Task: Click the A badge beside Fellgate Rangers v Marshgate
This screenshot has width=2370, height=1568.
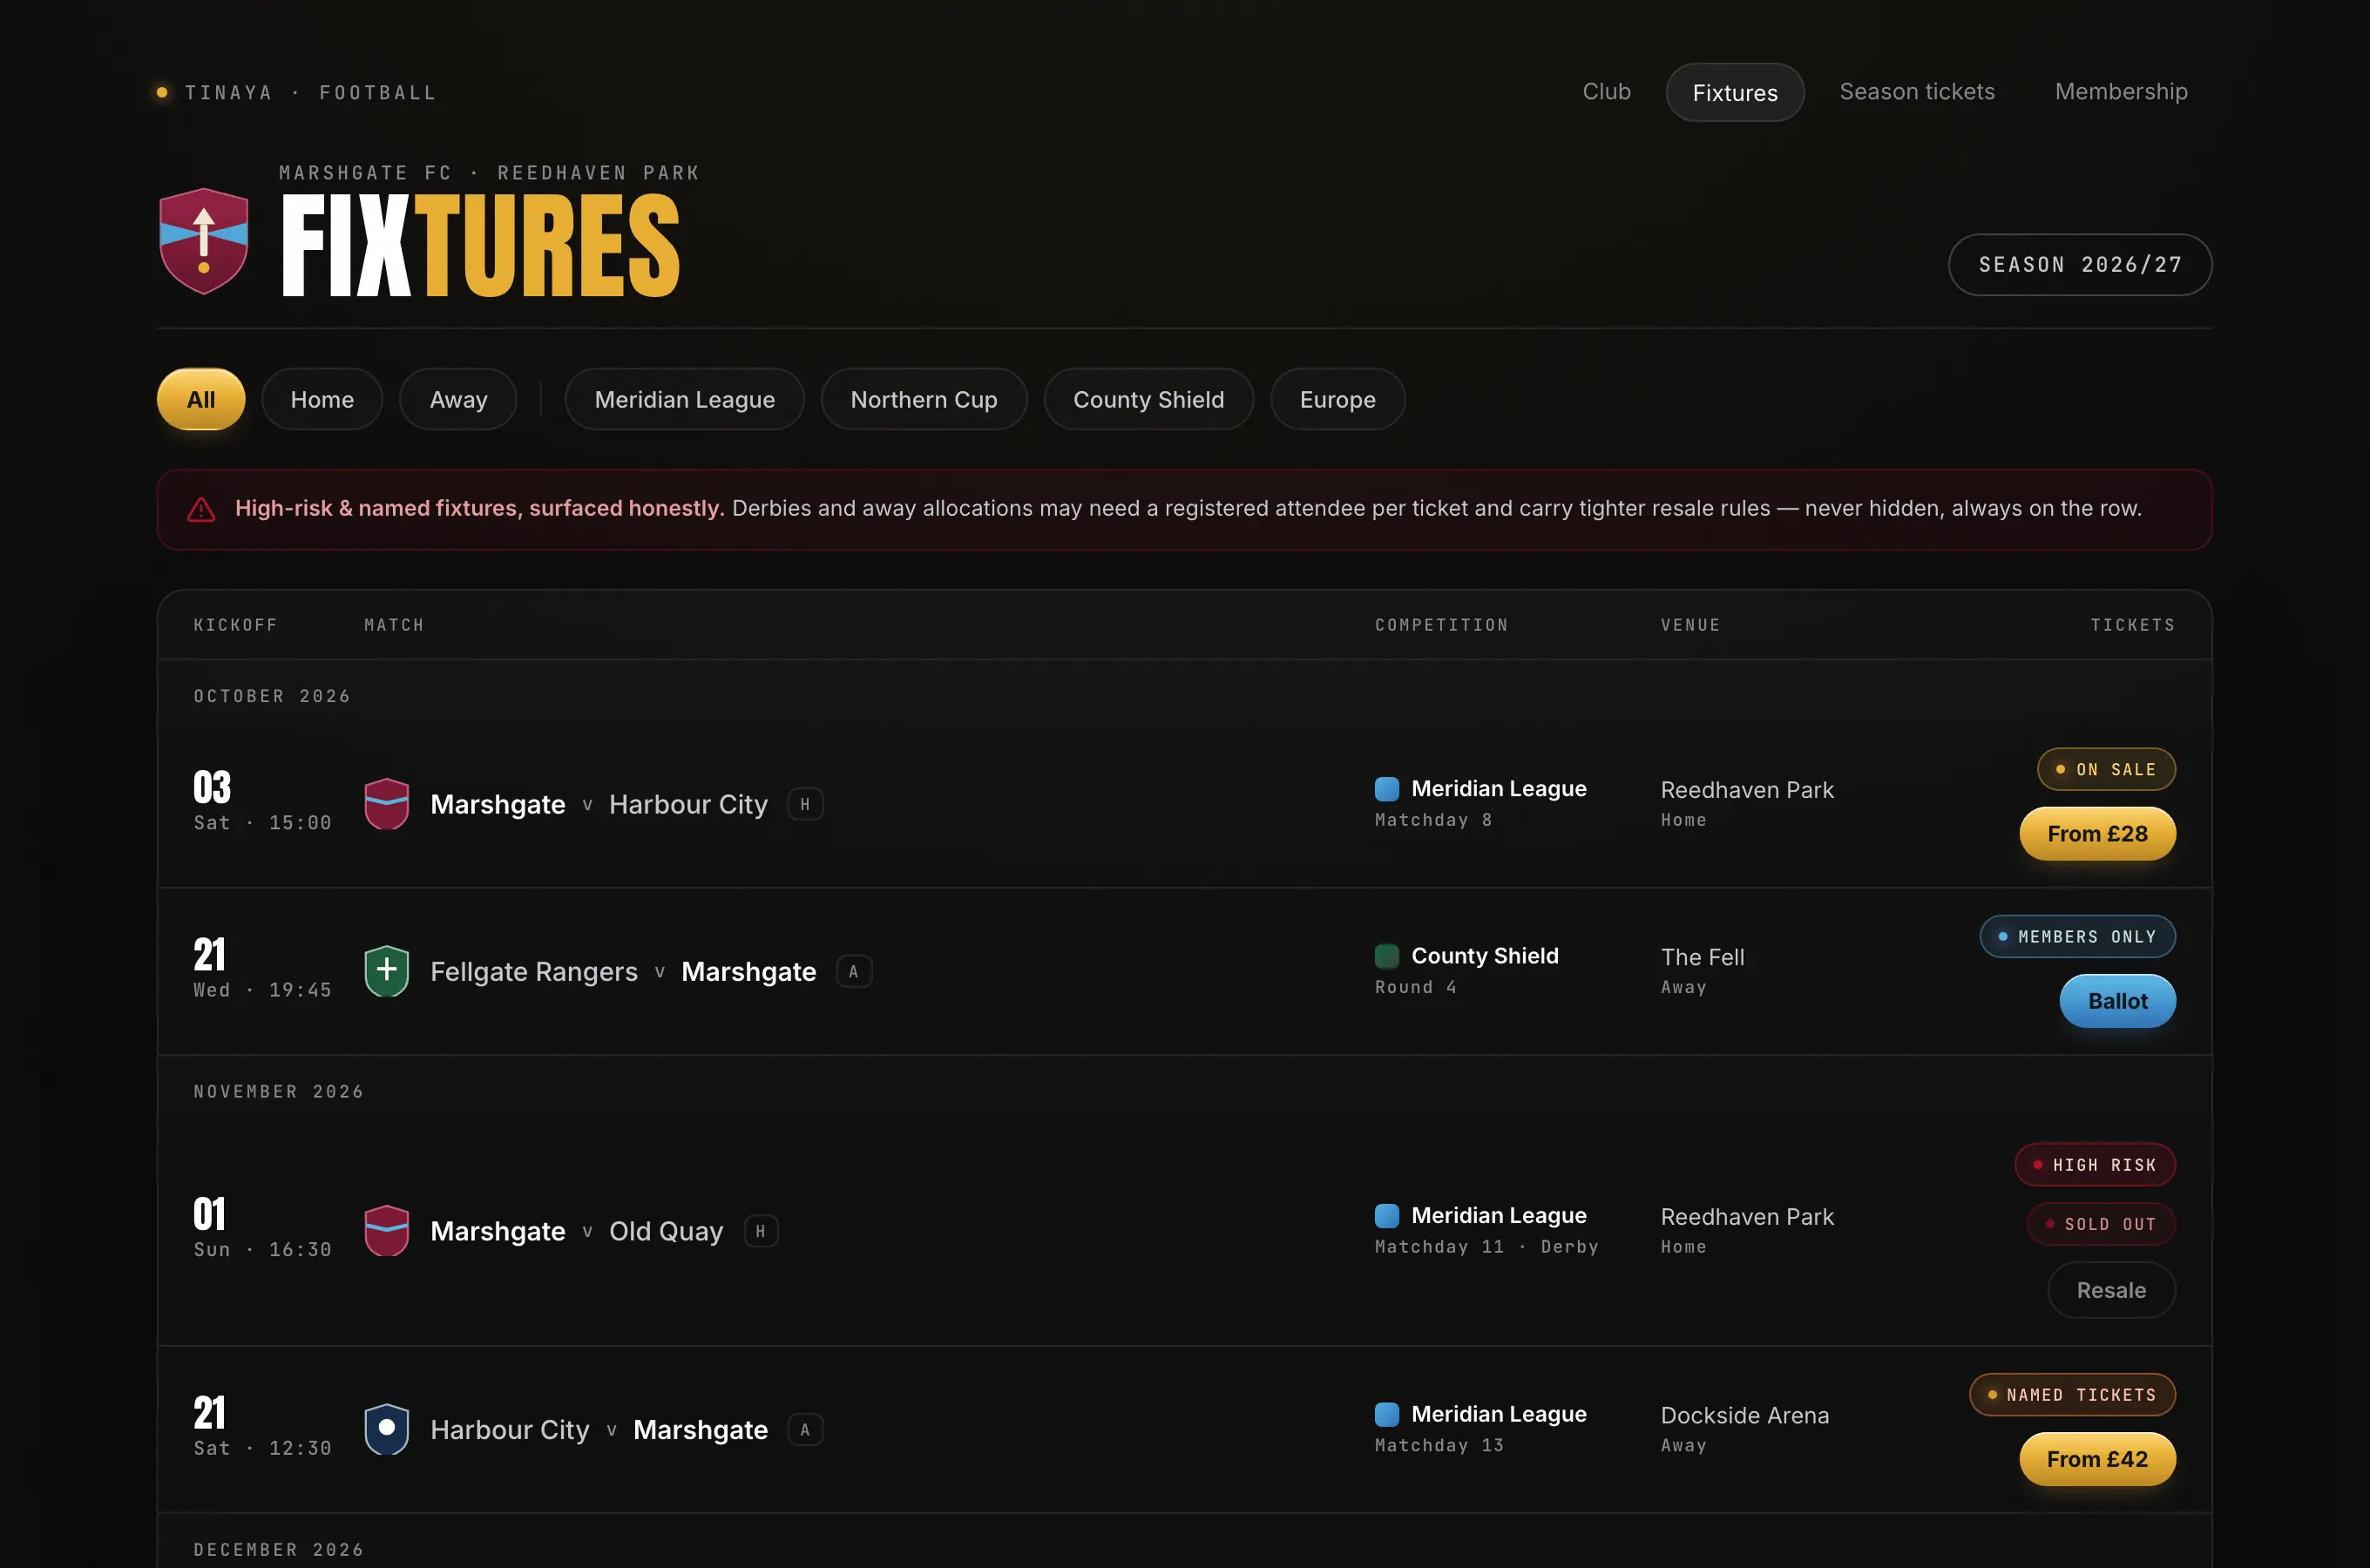Action: pyautogui.click(x=853, y=971)
